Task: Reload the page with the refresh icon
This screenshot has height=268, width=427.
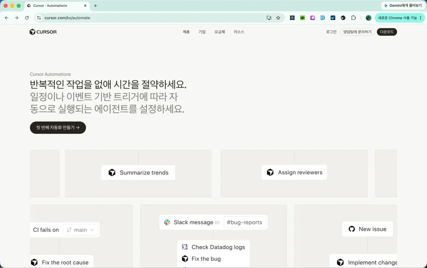Action: pyautogui.click(x=26, y=17)
